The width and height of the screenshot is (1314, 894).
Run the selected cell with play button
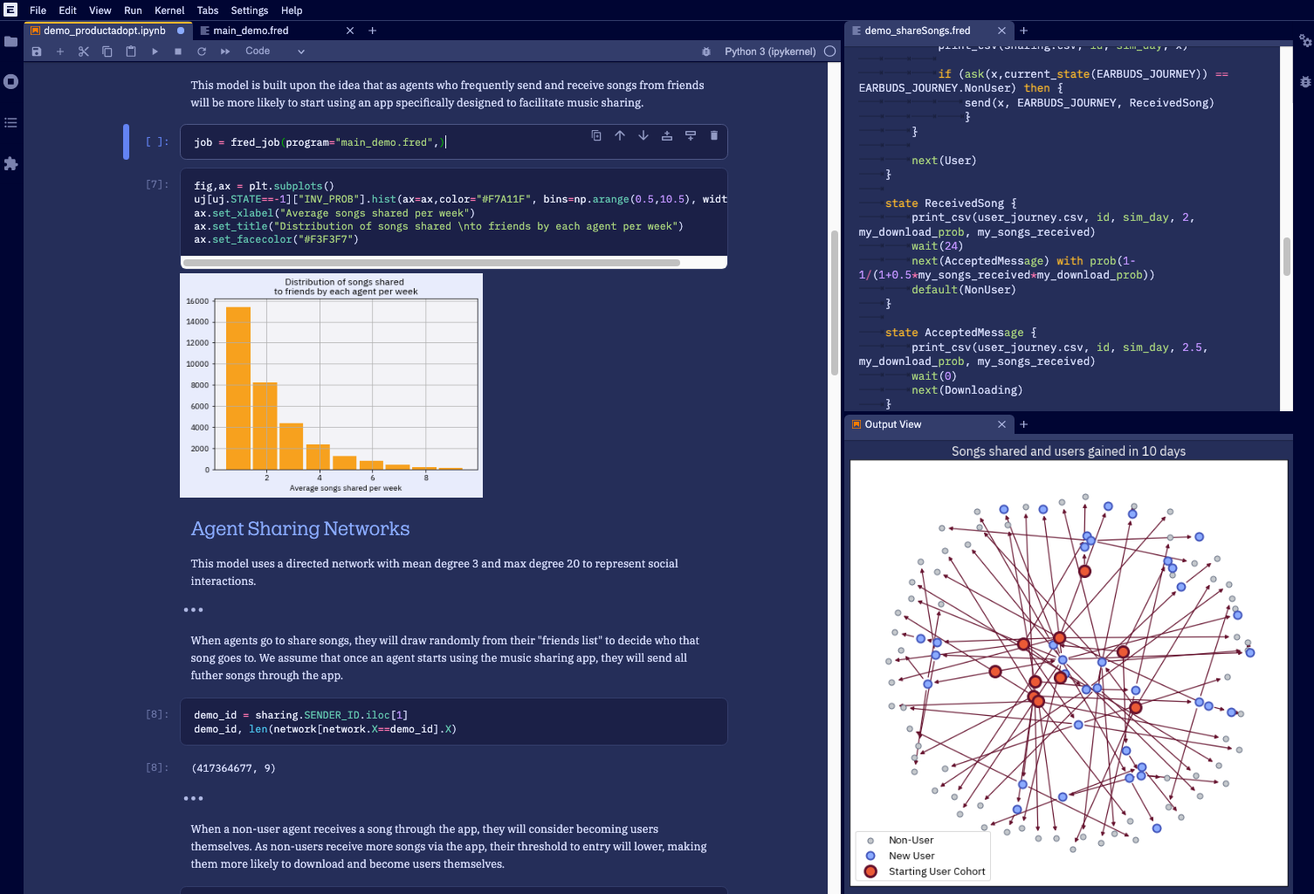point(155,52)
